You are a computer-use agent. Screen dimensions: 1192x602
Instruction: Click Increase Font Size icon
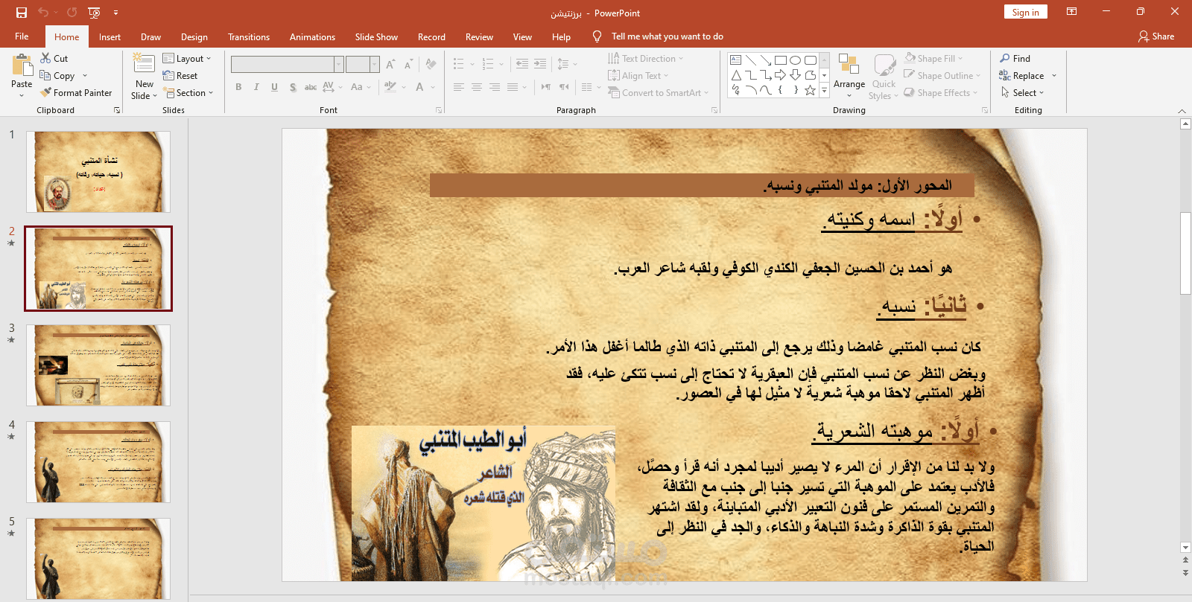(390, 65)
